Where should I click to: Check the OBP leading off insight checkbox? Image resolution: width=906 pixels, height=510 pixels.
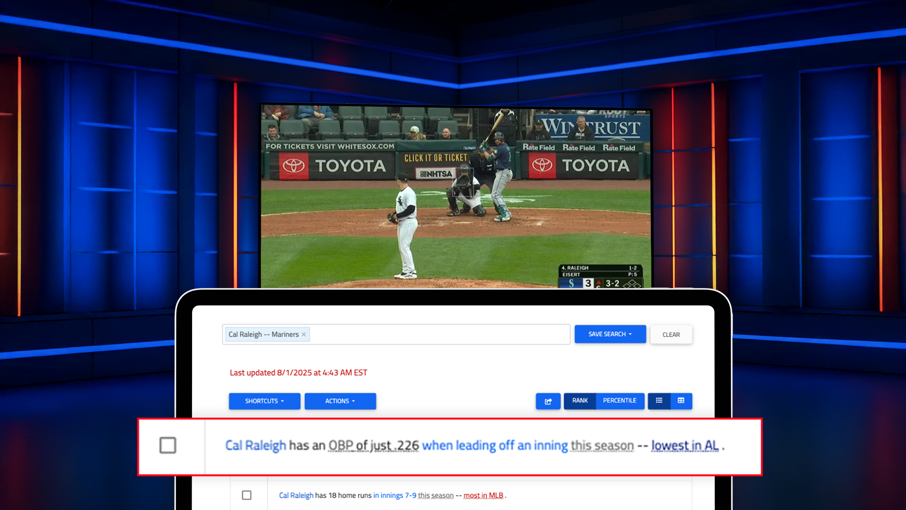point(168,445)
